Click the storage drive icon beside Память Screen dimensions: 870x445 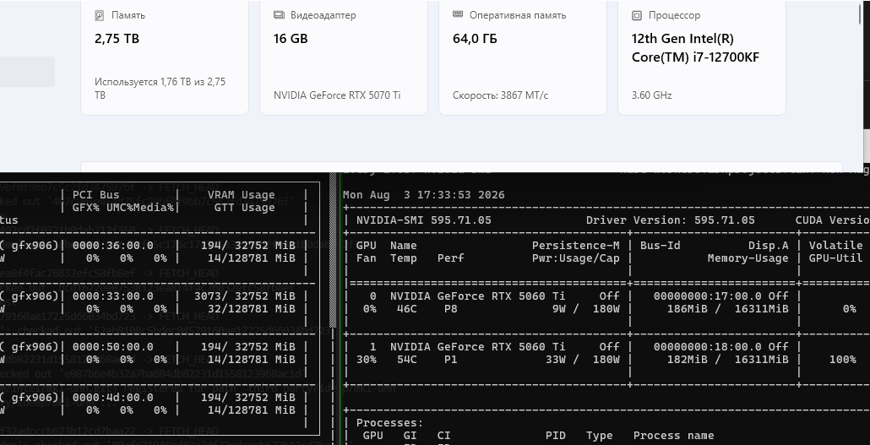(100, 15)
